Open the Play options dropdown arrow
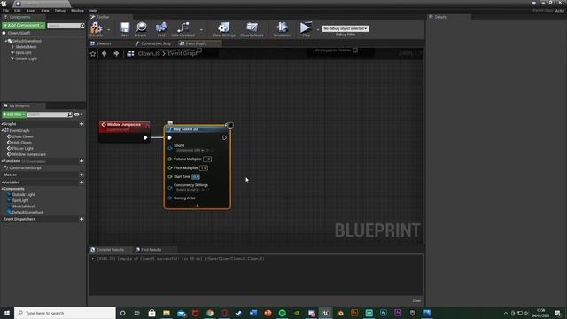 [318, 30]
